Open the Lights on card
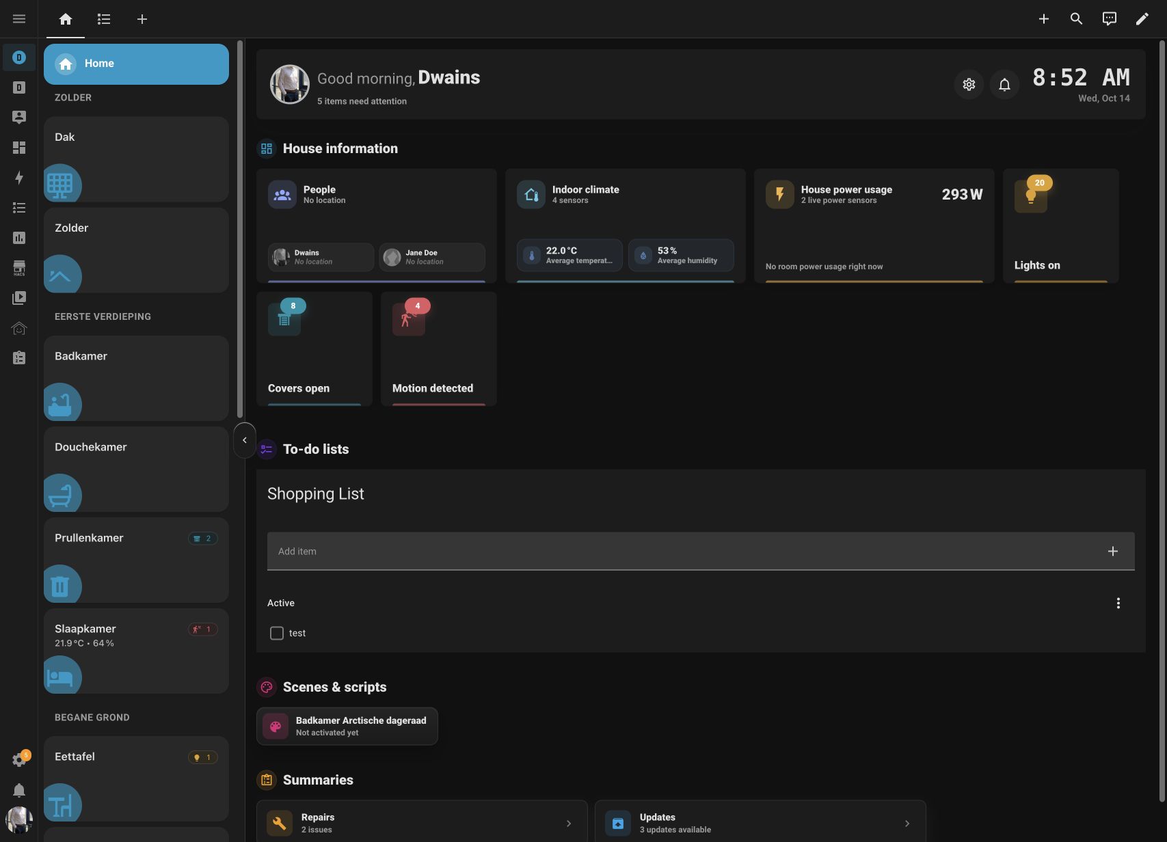1167x842 pixels. pyautogui.click(x=1060, y=226)
